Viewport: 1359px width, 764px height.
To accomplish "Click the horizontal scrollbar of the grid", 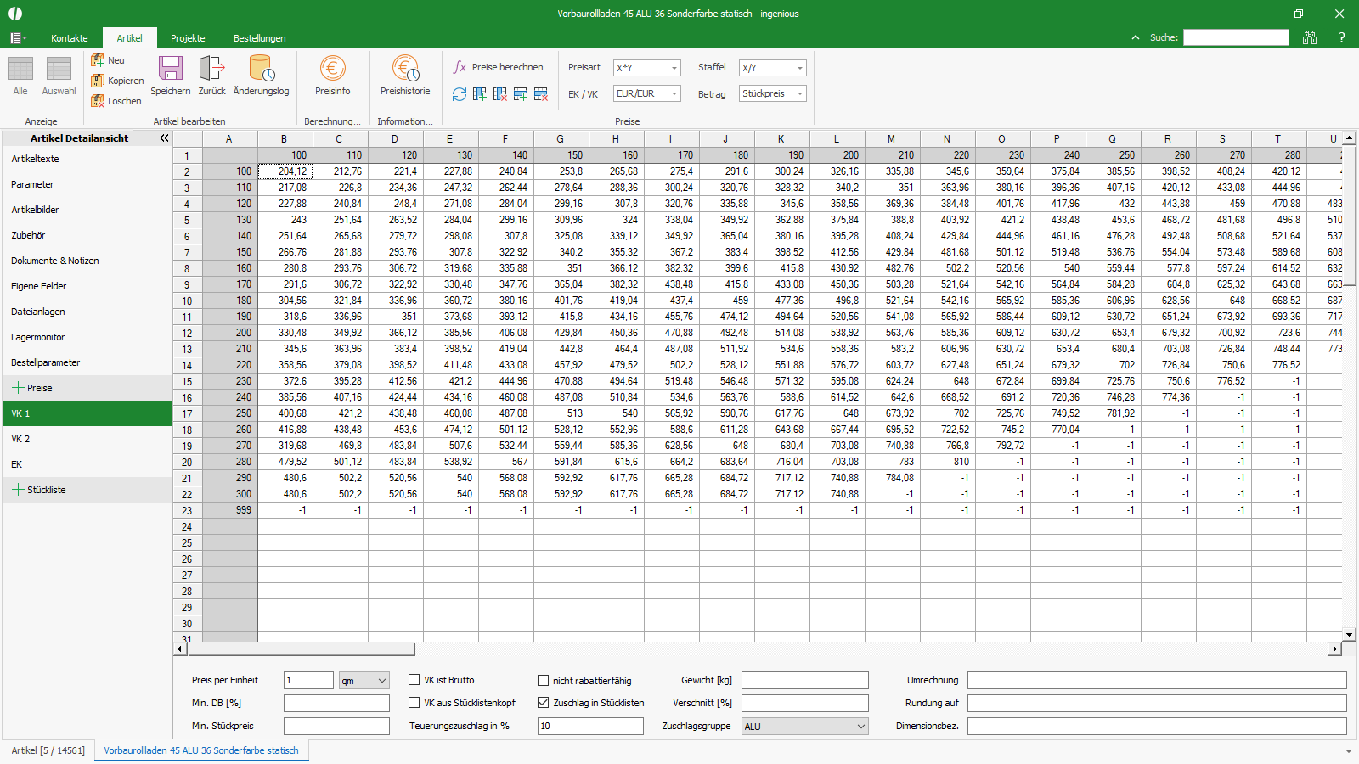I will pyautogui.click(x=301, y=649).
